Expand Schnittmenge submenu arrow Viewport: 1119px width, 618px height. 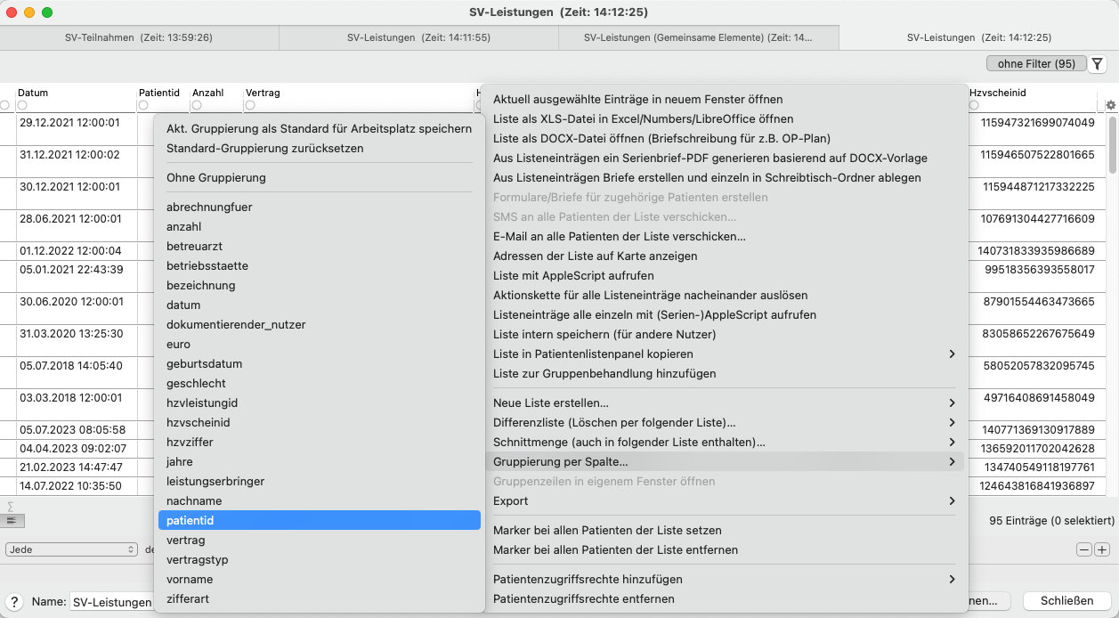(952, 442)
